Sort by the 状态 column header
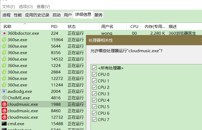The width and height of the screenshot is (202, 130). (83, 27)
